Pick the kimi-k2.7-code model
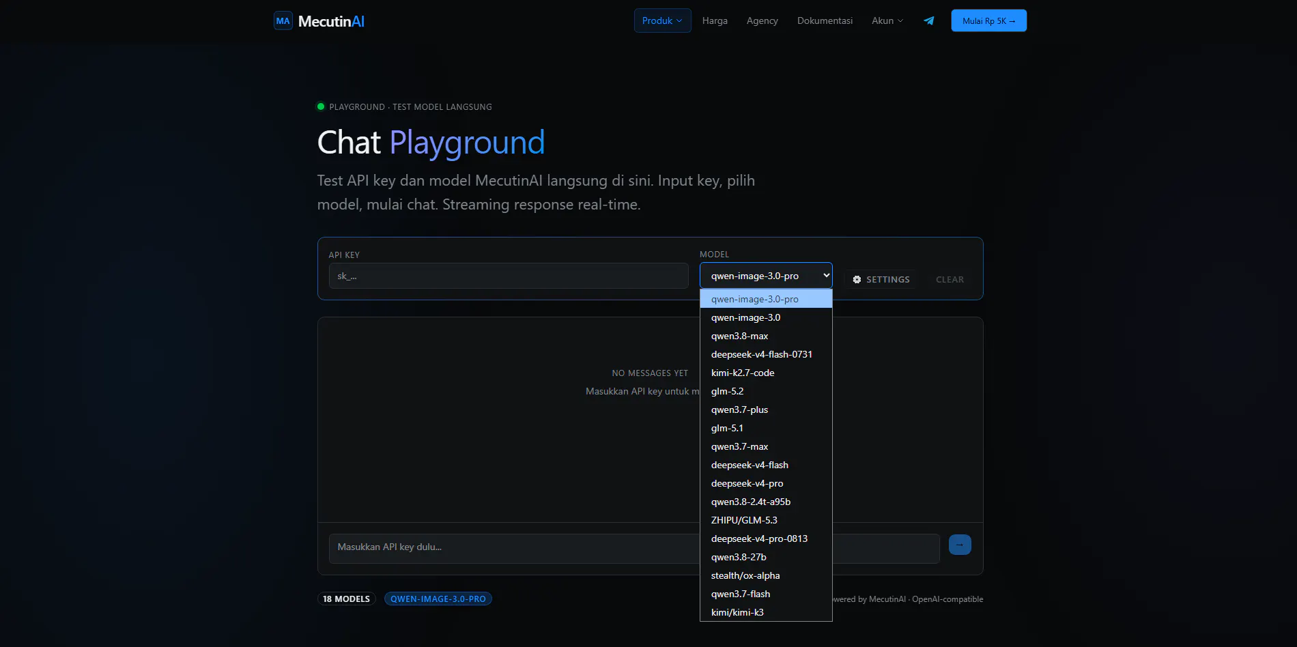 pyautogui.click(x=766, y=373)
